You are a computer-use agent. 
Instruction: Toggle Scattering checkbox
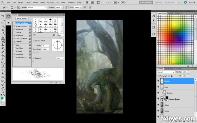(x=14, y=29)
